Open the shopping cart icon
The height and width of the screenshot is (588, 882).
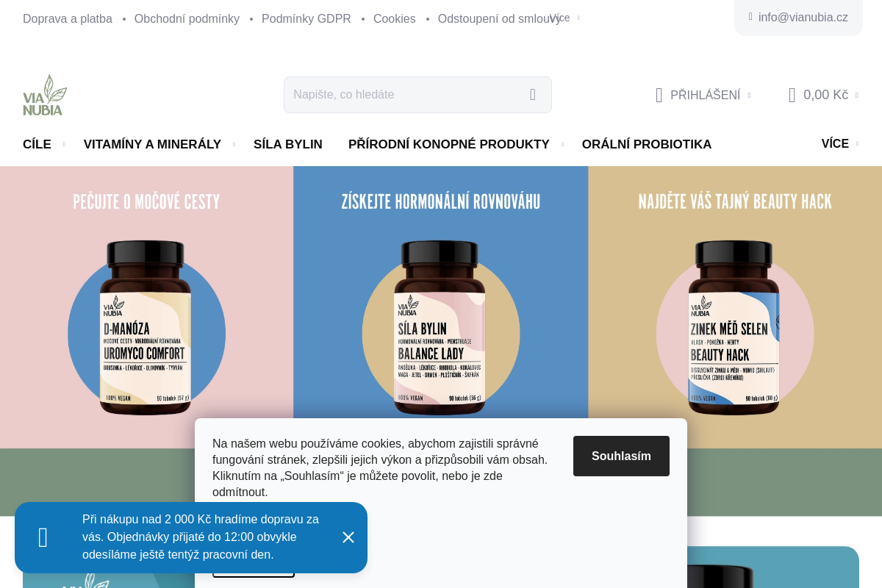click(x=792, y=95)
